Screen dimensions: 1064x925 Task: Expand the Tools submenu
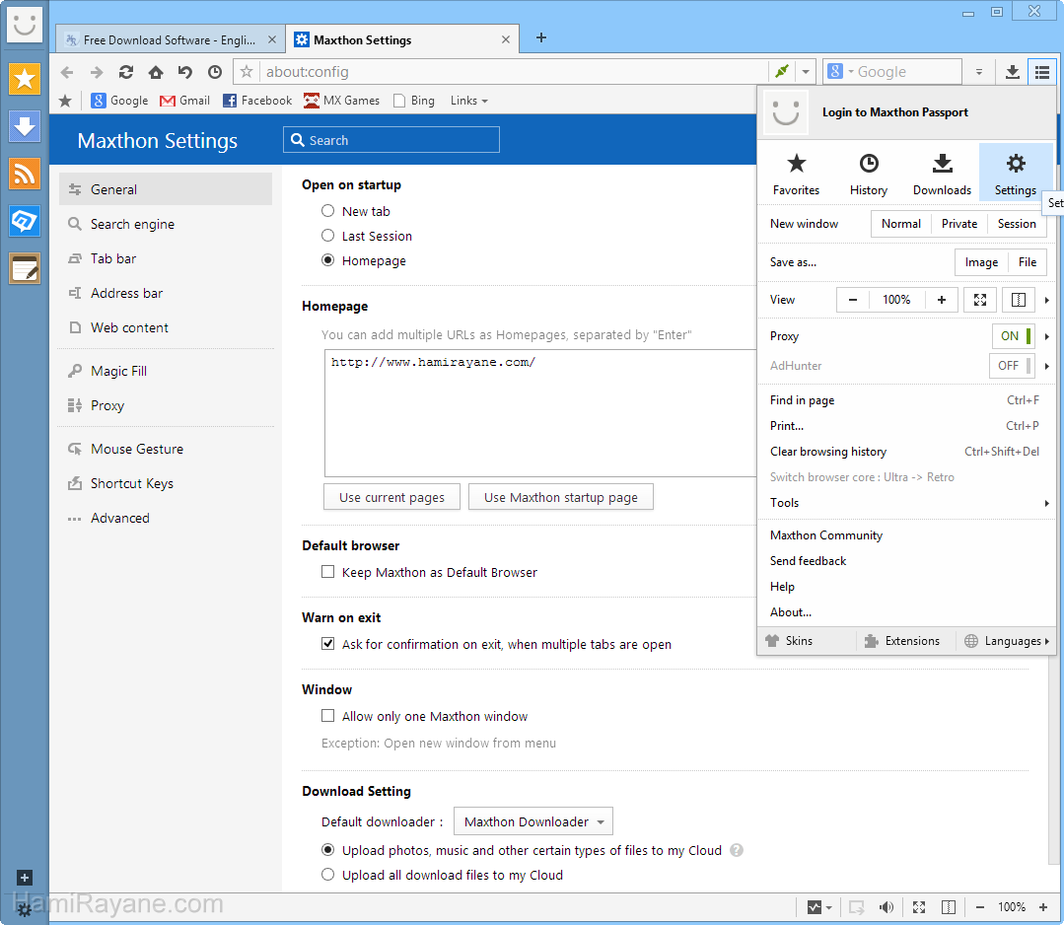[x=906, y=503]
